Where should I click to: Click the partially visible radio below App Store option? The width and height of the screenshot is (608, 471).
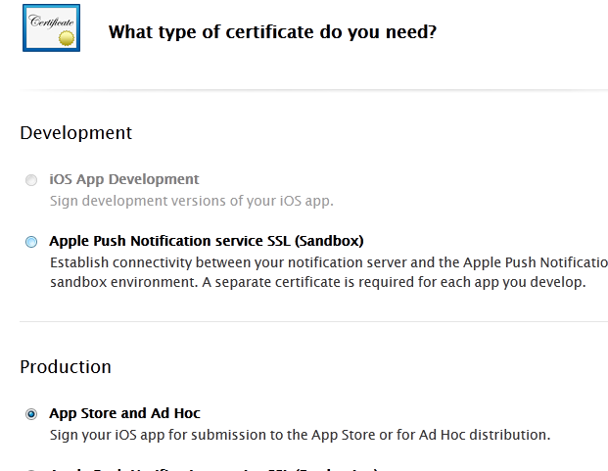point(32,469)
